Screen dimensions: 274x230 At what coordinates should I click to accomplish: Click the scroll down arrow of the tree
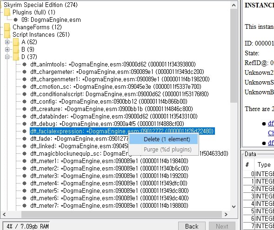click(x=234, y=207)
